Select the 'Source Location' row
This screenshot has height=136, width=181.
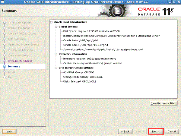tap(103, 49)
